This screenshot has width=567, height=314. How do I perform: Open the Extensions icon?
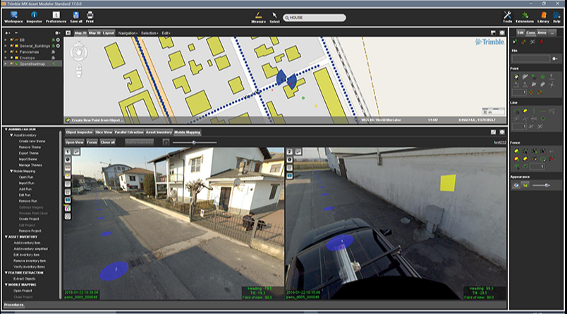(x=525, y=17)
